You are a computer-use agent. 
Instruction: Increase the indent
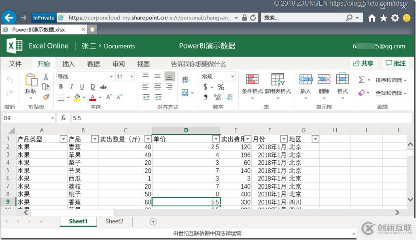158,97
